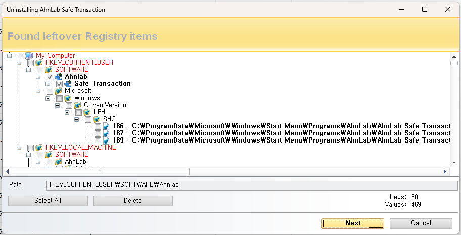Click HKEY_CURRENT_USER registry folder icon
This screenshot has height=235, width=461.
pos(39,63)
